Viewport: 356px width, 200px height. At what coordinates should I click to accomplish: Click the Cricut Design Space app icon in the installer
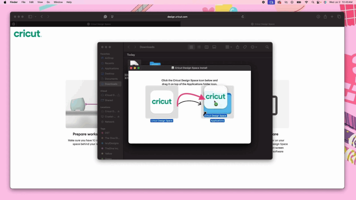tap(162, 102)
